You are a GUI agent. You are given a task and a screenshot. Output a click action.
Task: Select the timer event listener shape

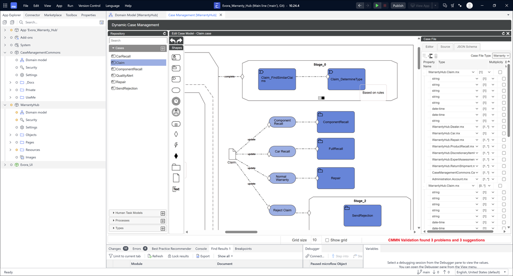pos(176,101)
